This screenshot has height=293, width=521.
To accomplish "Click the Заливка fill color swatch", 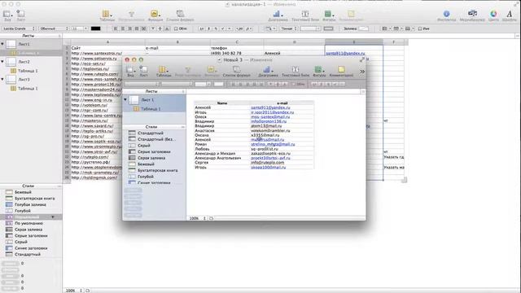I will pos(364,28).
